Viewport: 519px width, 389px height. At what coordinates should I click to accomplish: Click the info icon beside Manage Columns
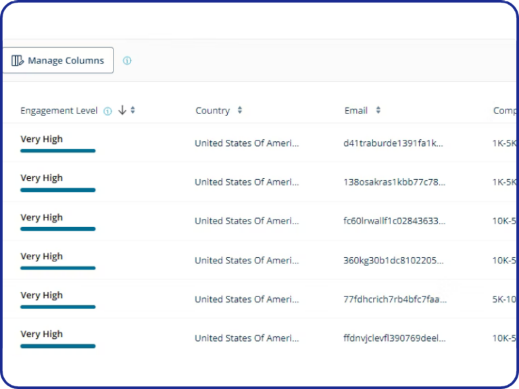[127, 61]
